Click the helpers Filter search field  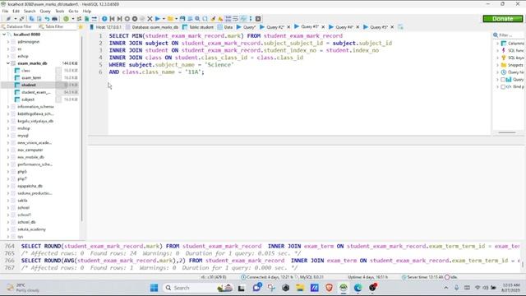point(508,35)
